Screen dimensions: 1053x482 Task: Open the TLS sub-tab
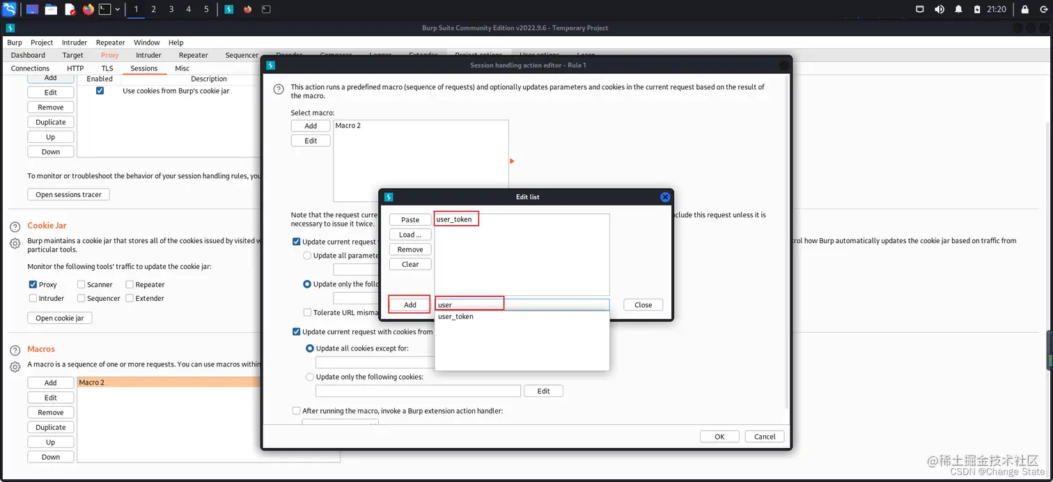coord(107,68)
